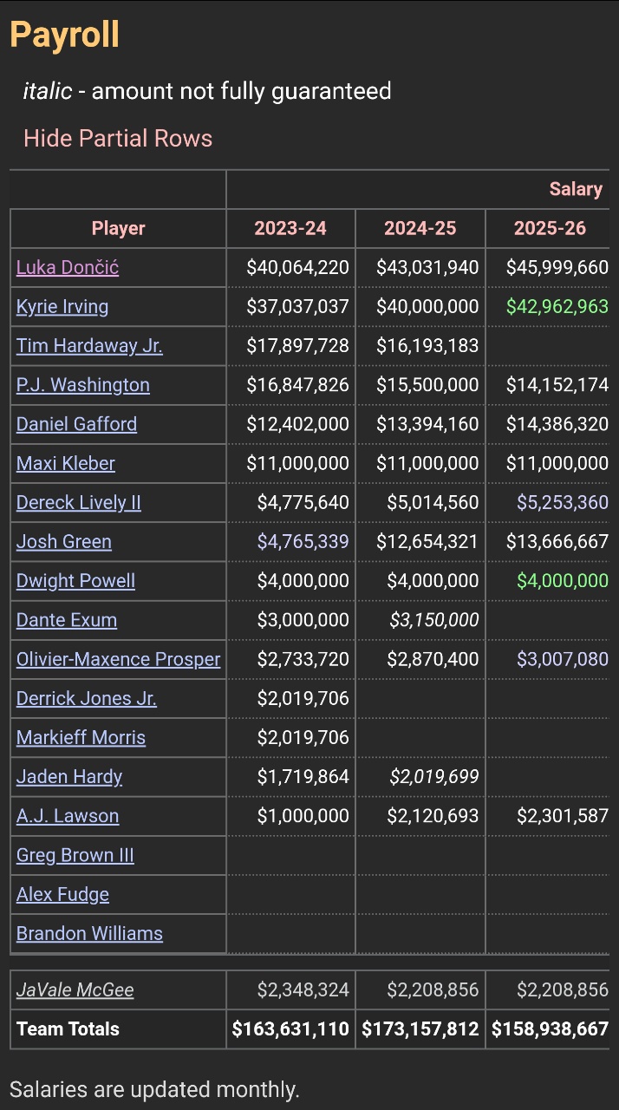The height and width of the screenshot is (1110, 619).
Task: Open Jaden Hardy player page
Action: tap(69, 776)
